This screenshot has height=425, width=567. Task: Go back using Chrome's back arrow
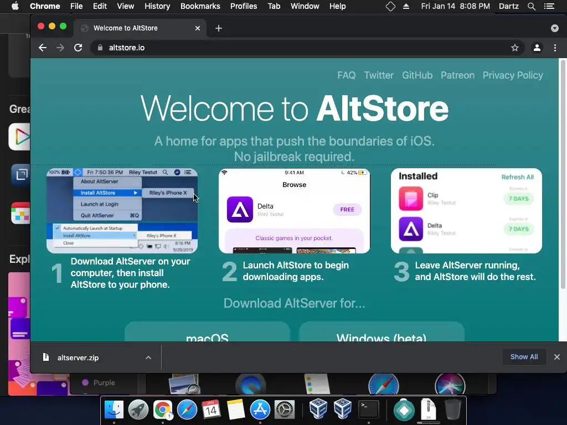[43, 48]
